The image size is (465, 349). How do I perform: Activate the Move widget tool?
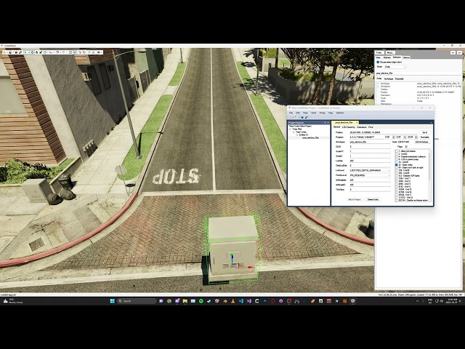pyautogui.click(x=32, y=52)
